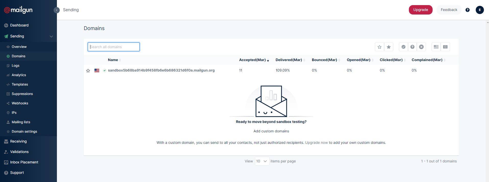
Task: Click the envelope illustration
Action: pyautogui.click(x=271, y=101)
